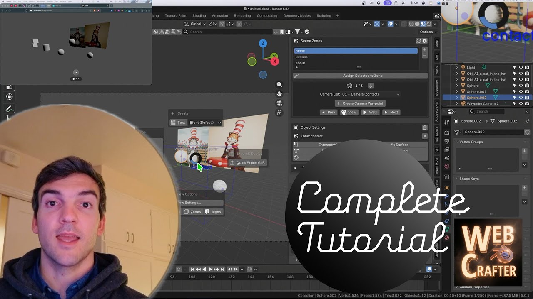Toggle camera view gizmo icon
The image size is (533, 299).
[x=279, y=103]
